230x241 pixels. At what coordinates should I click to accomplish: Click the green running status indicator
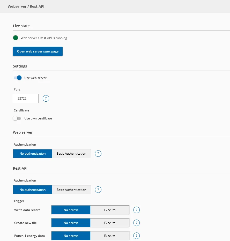16,38
